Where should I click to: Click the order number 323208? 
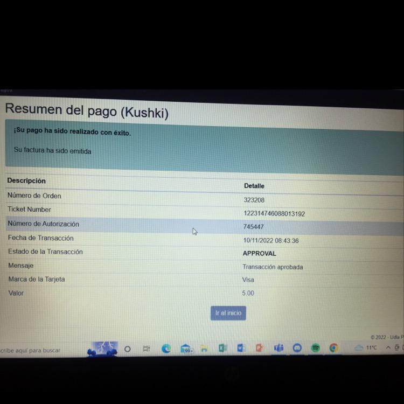(x=254, y=200)
